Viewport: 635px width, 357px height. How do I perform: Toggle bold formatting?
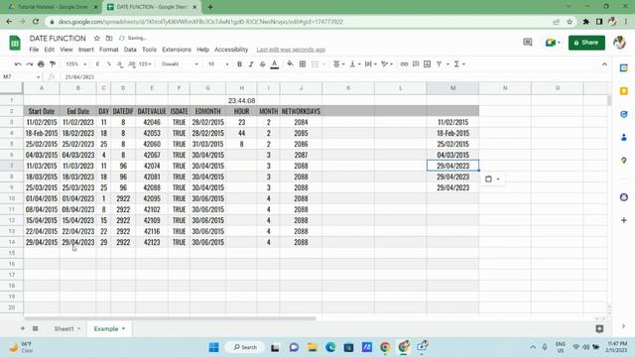point(239,63)
